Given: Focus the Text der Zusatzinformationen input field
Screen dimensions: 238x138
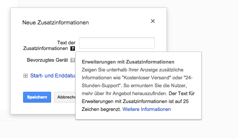Looking at the screenshot, I should coord(117,43).
